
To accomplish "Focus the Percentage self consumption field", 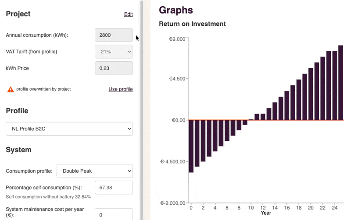I will click(x=114, y=187).
